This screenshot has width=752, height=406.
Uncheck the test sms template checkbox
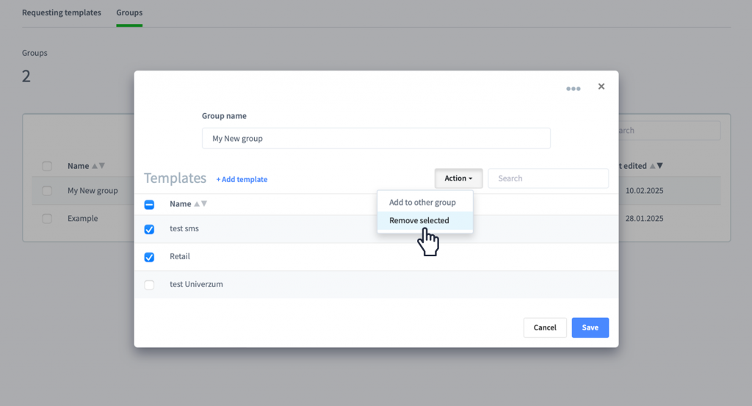[x=149, y=229]
